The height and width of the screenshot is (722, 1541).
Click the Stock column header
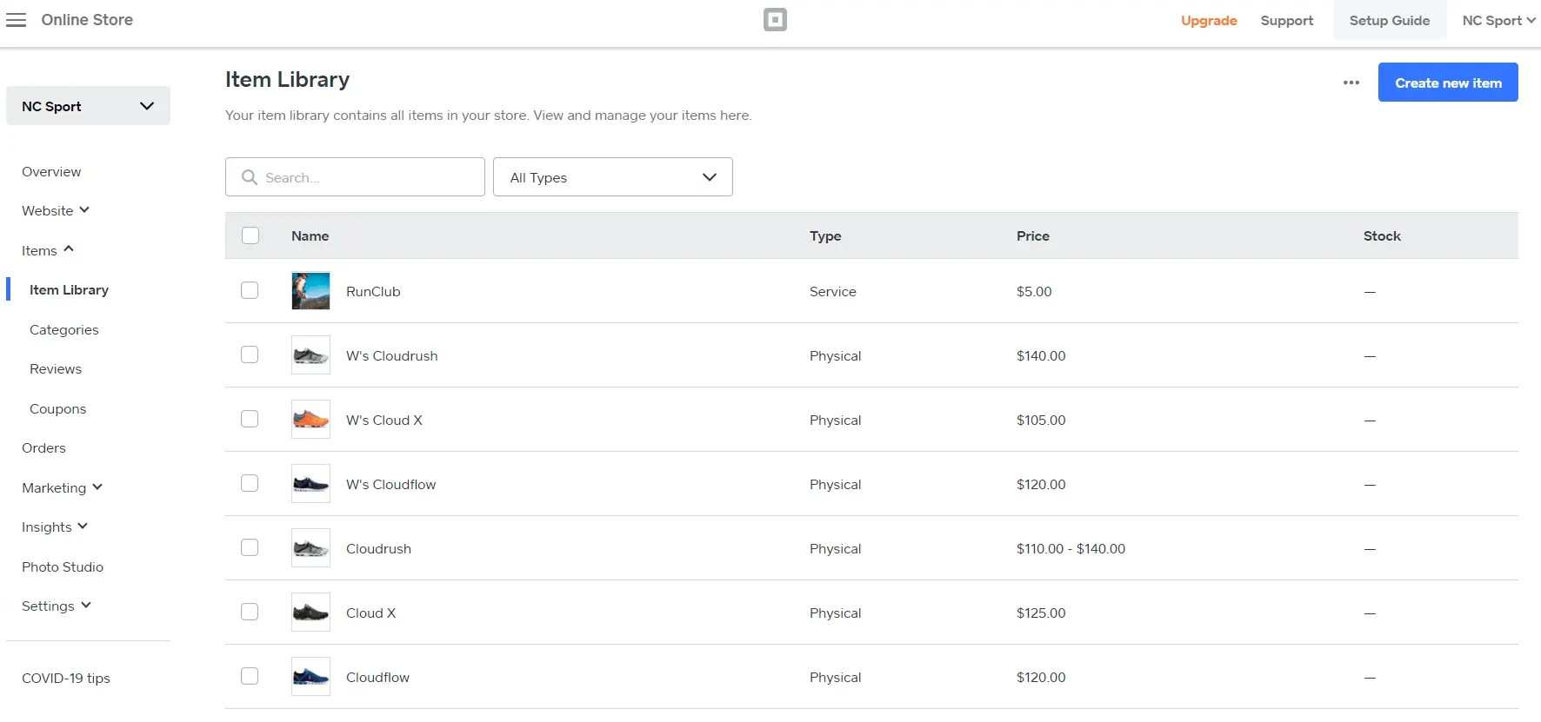[x=1382, y=235]
